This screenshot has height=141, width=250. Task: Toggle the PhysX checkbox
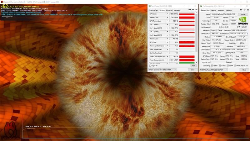[228, 65]
